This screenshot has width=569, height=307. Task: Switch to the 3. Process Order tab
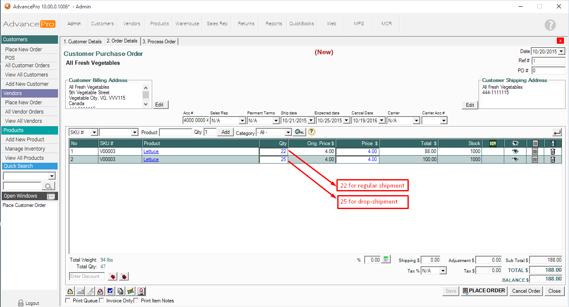[159, 42]
